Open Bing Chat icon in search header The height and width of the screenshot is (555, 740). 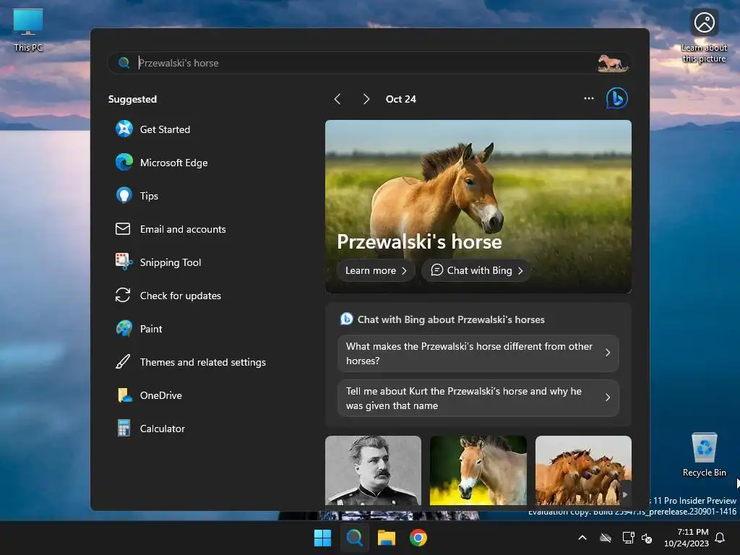pyautogui.click(x=617, y=98)
